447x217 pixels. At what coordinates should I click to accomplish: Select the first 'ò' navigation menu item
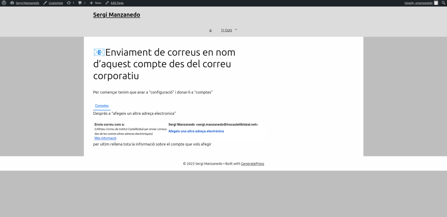(x=210, y=30)
